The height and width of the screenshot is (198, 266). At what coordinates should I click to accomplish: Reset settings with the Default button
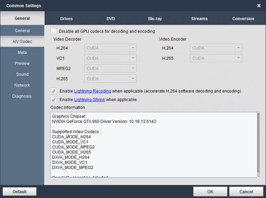pyautogui.click(x=20, y=192)
